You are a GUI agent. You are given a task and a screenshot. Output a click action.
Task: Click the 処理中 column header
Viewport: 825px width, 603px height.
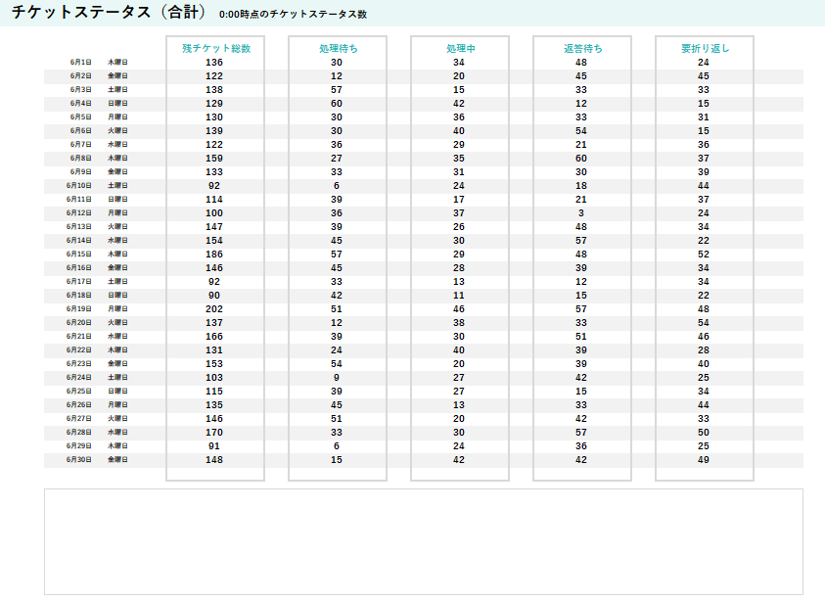(x=460, y=48)
